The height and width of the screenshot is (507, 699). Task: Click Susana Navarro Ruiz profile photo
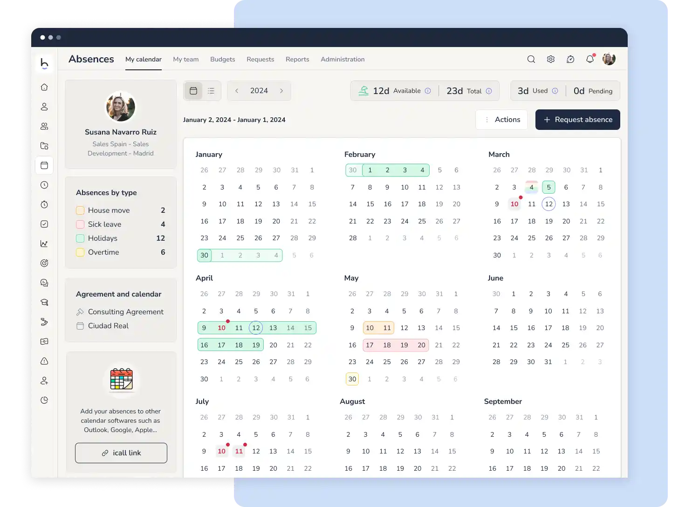coord(121,107)
